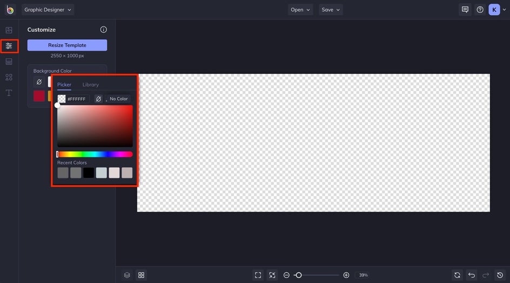Expand the Save dropdown menu
This screenshot has width=510, height=283.
click(x=331, y=10)
